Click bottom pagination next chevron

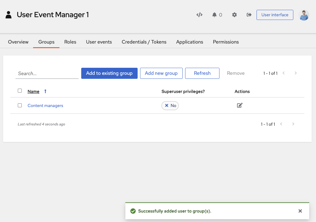(293, 124)
